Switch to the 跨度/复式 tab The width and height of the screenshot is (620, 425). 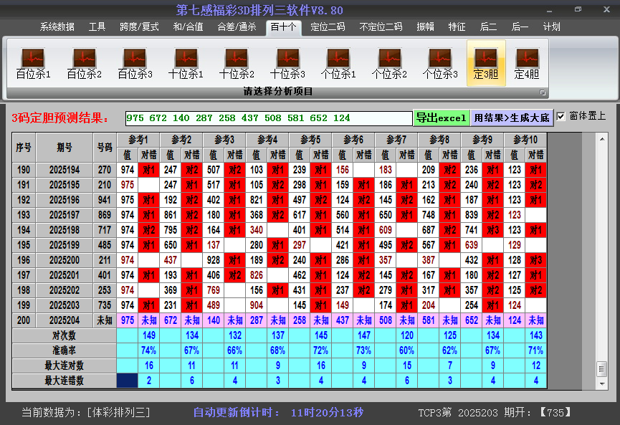(139, 27)
